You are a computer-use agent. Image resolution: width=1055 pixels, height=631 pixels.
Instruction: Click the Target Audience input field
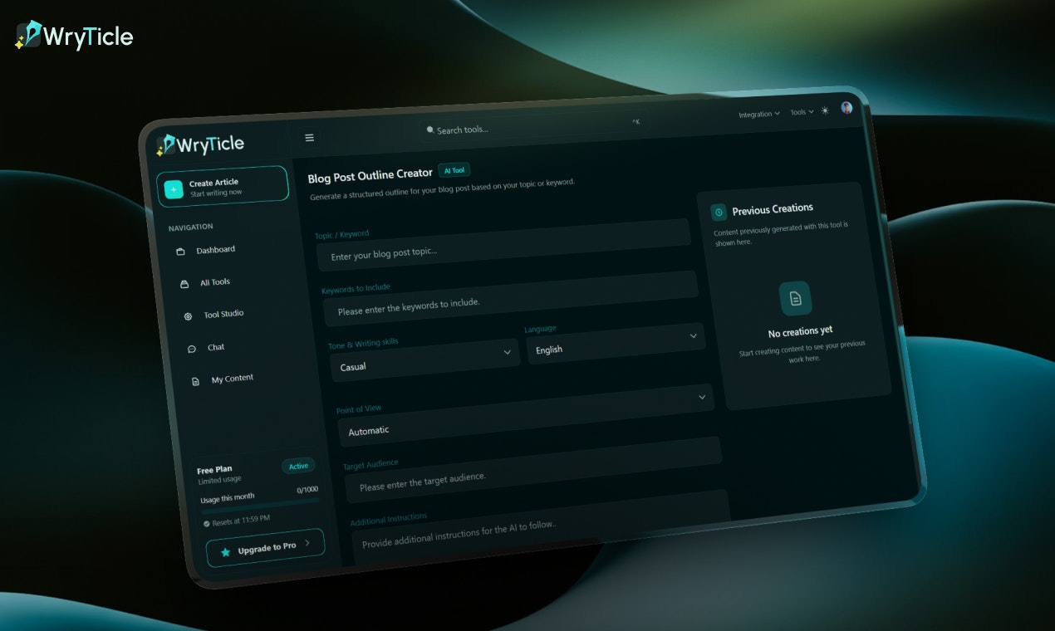click(x=533, y=469)
